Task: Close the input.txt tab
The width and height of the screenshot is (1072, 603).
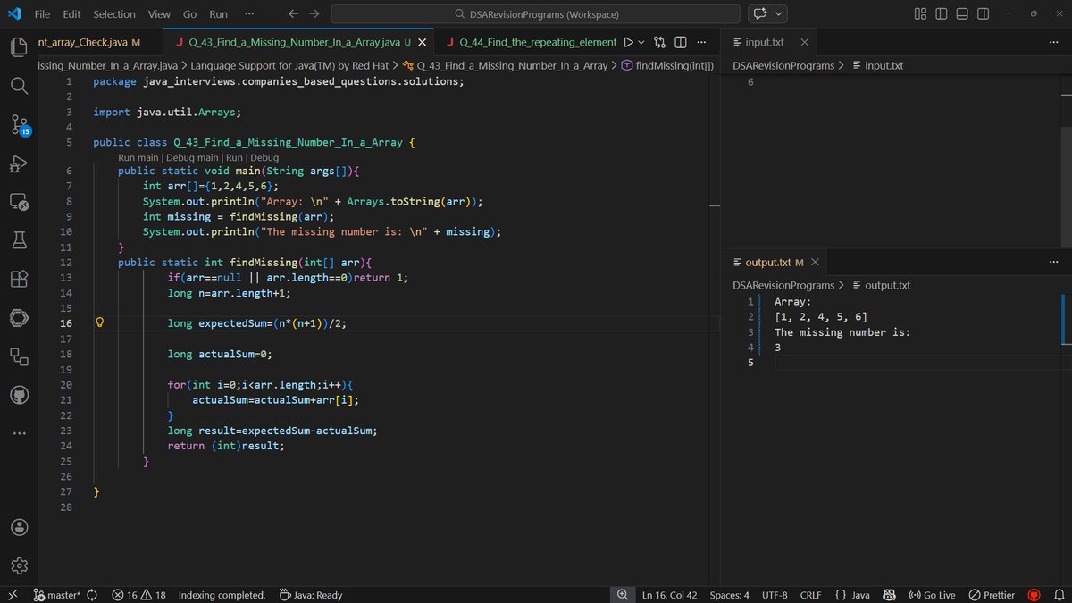Action: (804, 42)
